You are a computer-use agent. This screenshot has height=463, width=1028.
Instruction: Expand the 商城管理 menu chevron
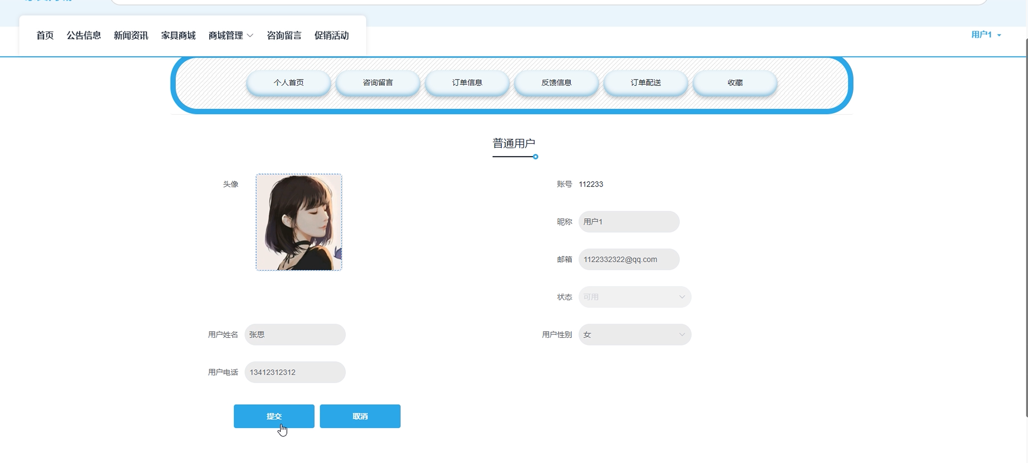(x=250, y=35)
